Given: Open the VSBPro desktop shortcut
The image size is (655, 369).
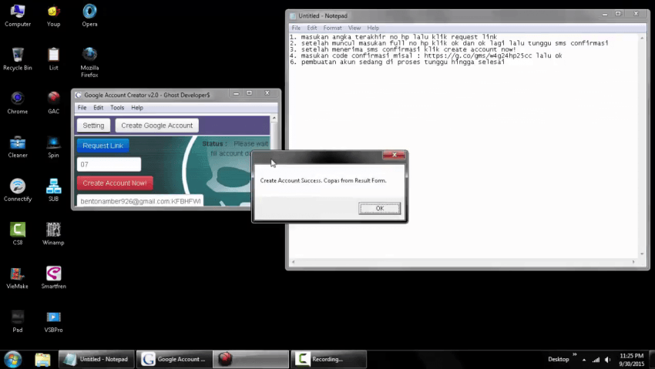Looking at the screenshot, I should pos(53,317).
